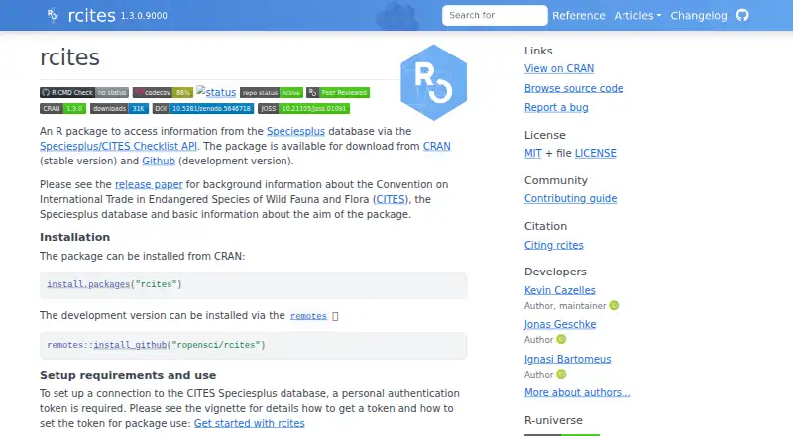Screen dimensions: 793x436
Task: Open the Contributing guide link
Action: [571, 199]
